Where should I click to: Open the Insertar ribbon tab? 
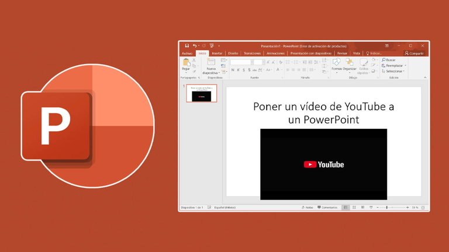(217, 53)
